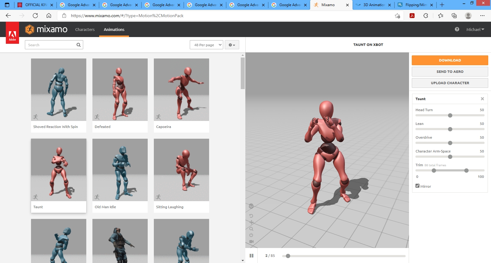View site information lock icon

pyautogui.click(x=64, y=16)
